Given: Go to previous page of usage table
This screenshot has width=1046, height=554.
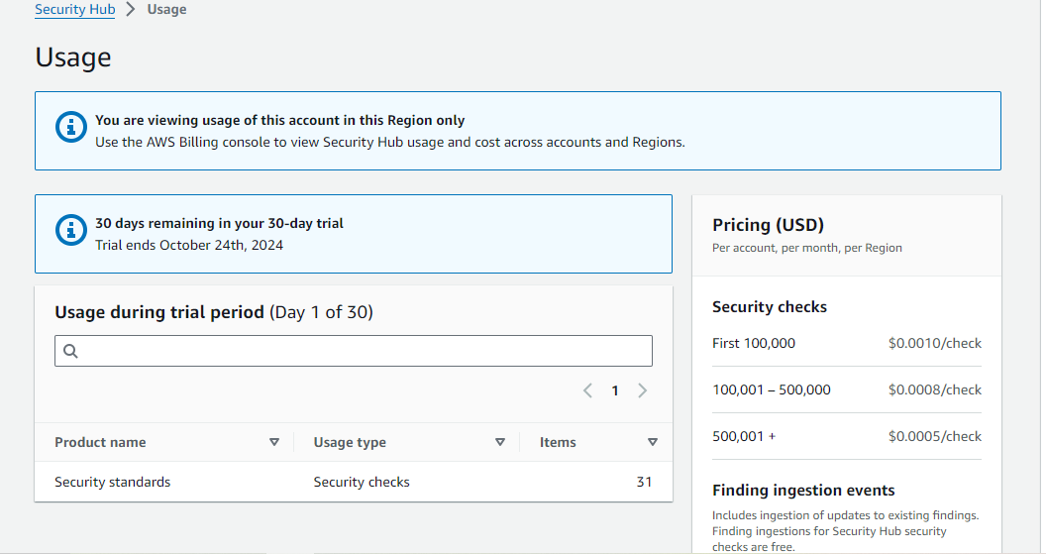Looking at the screenshot, I should [x=587, y=390].
